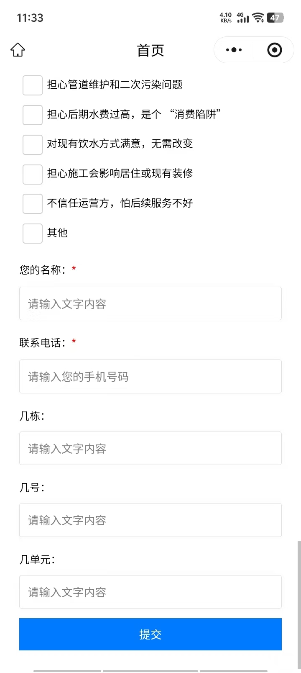Tick 担心后期水费过高 checkbox
Screen dimensions: 301x673
(x=33, y=115)
